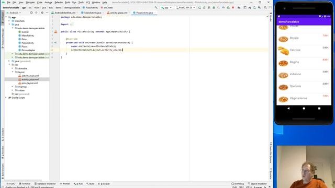Click the red Stop icon in toolbar
This screenshot has width=335, height=188.
point(233,8)
